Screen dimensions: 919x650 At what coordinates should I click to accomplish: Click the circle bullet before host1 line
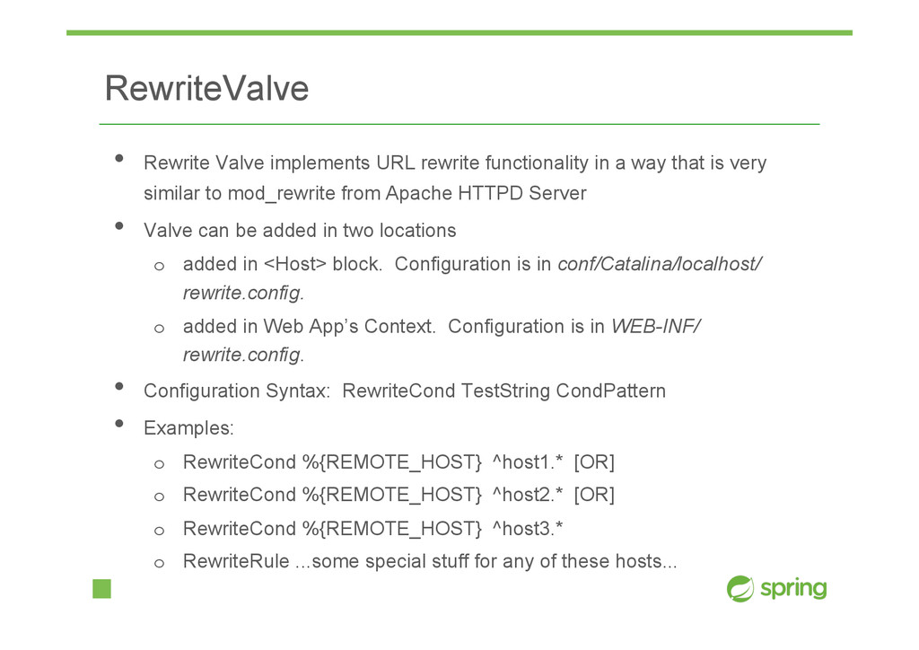click(159, 464)
